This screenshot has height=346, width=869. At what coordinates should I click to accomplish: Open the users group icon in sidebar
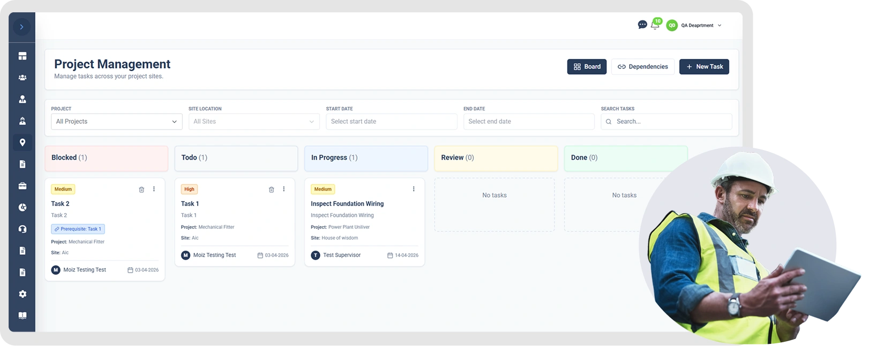pos(23,78)
